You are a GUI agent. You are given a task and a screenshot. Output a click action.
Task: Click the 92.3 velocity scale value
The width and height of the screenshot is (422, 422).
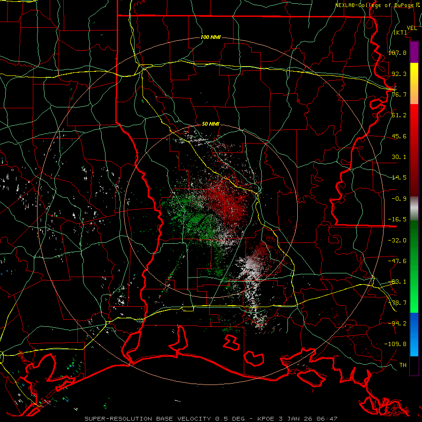[399, 74]
